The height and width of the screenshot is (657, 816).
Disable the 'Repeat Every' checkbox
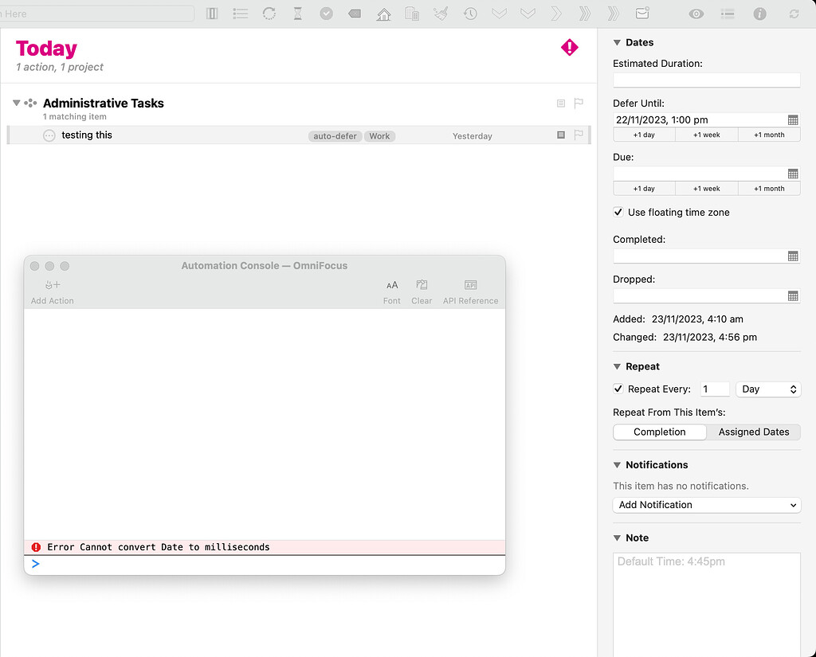(618, 389)
